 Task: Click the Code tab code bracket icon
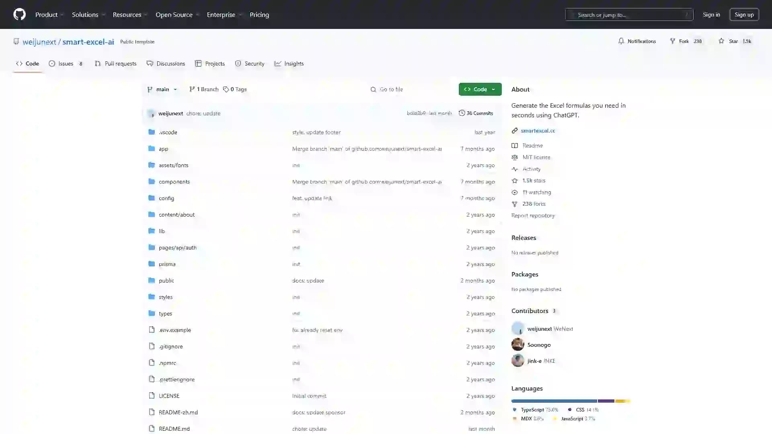[x=20, y=63]
